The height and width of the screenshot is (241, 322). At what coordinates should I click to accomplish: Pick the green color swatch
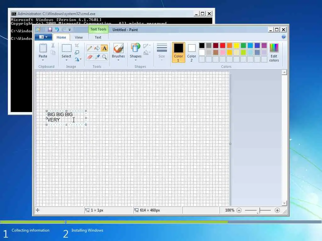click(243, 46)
